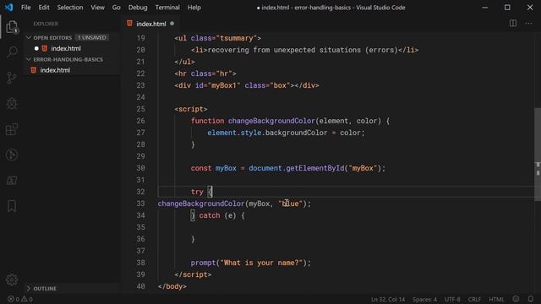Screen dimensions: 541x304
Task: Click the editor vertical scrollbar thumb
Action: [538, 154]
